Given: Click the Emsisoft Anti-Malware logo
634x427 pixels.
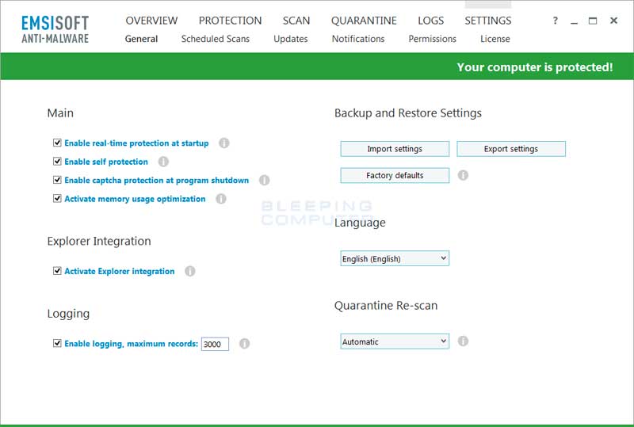Looking at the screenshot, I should pos(55,29).
